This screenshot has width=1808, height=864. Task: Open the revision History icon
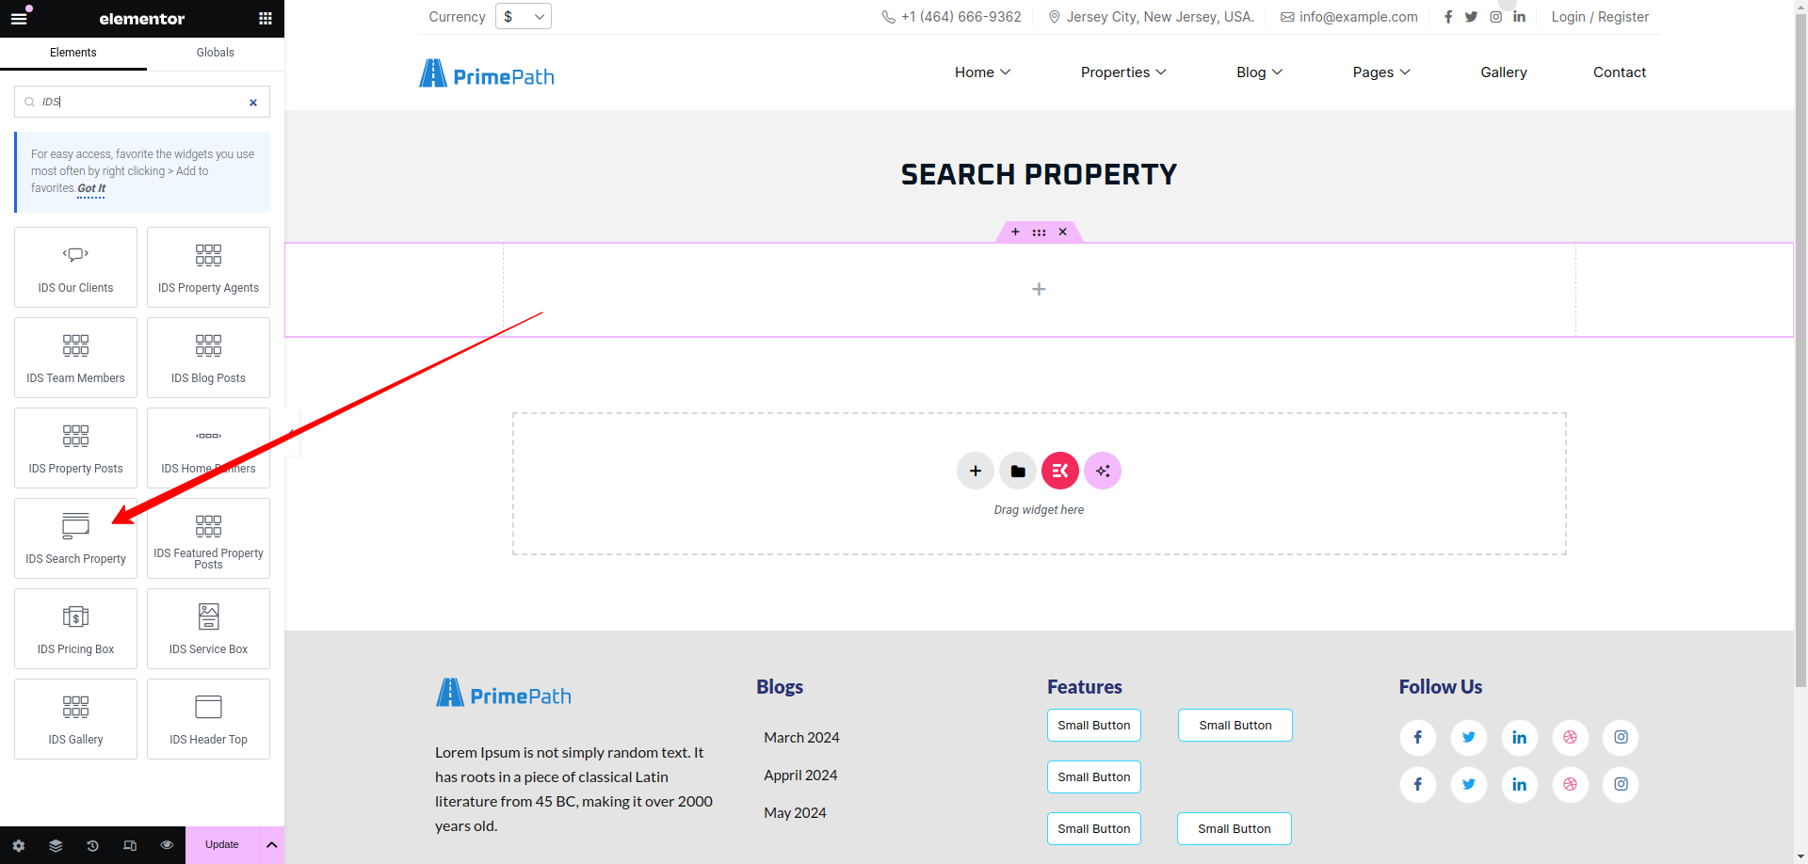pyautogui.click(x=92, y=845)
